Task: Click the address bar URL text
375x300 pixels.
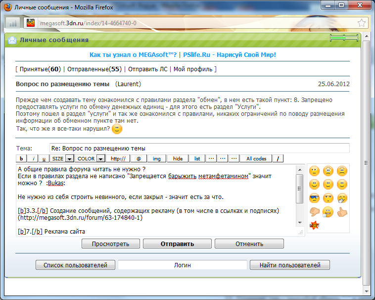Action: (88, 23)
